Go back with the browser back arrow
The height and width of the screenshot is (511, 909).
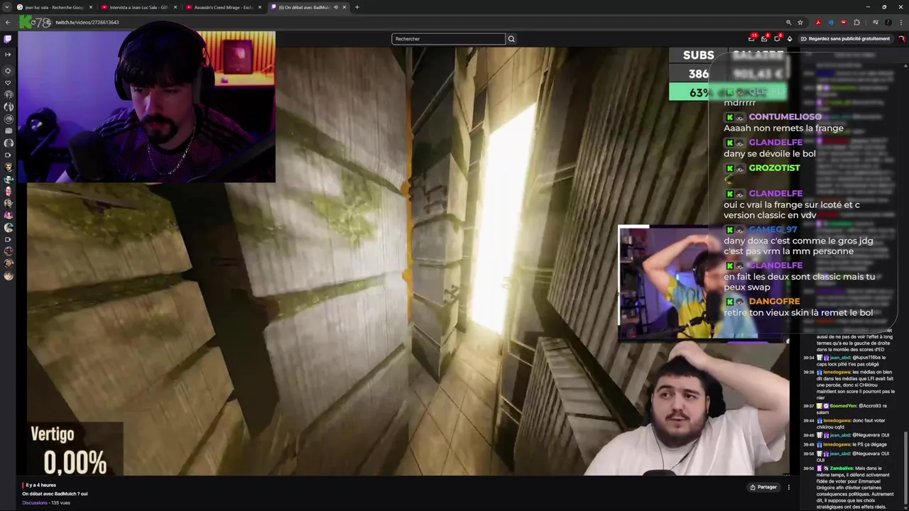click(x=8, y=22)
